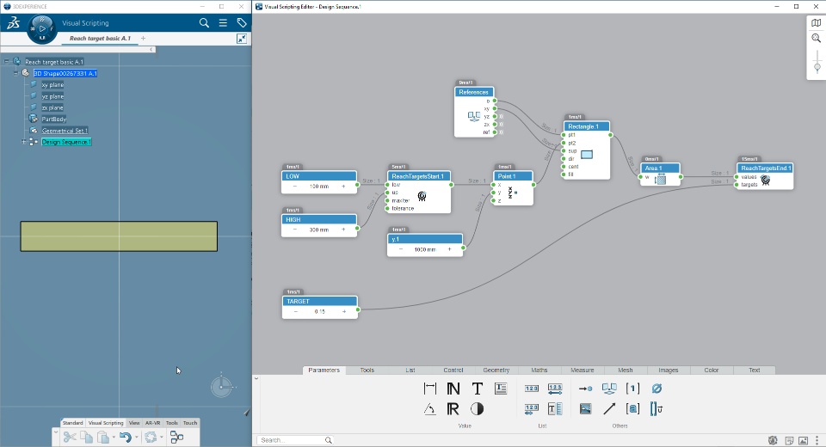Open the AR-VR action bar tab

point(153,423)
